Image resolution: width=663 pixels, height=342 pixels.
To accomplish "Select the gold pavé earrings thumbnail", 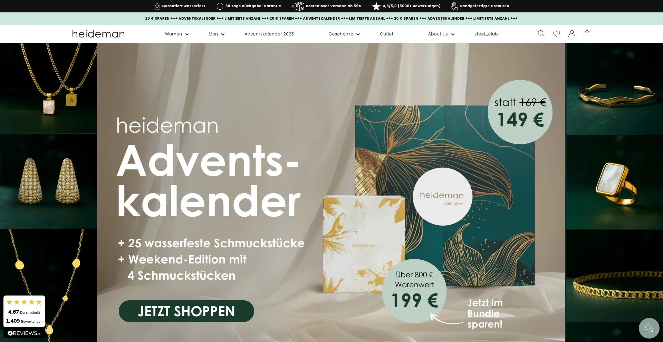I will click(48, 181).
